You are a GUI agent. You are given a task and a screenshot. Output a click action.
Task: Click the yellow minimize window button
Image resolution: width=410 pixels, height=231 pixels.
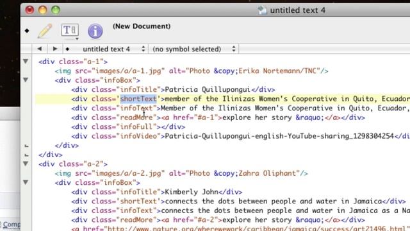pos(43,10)
